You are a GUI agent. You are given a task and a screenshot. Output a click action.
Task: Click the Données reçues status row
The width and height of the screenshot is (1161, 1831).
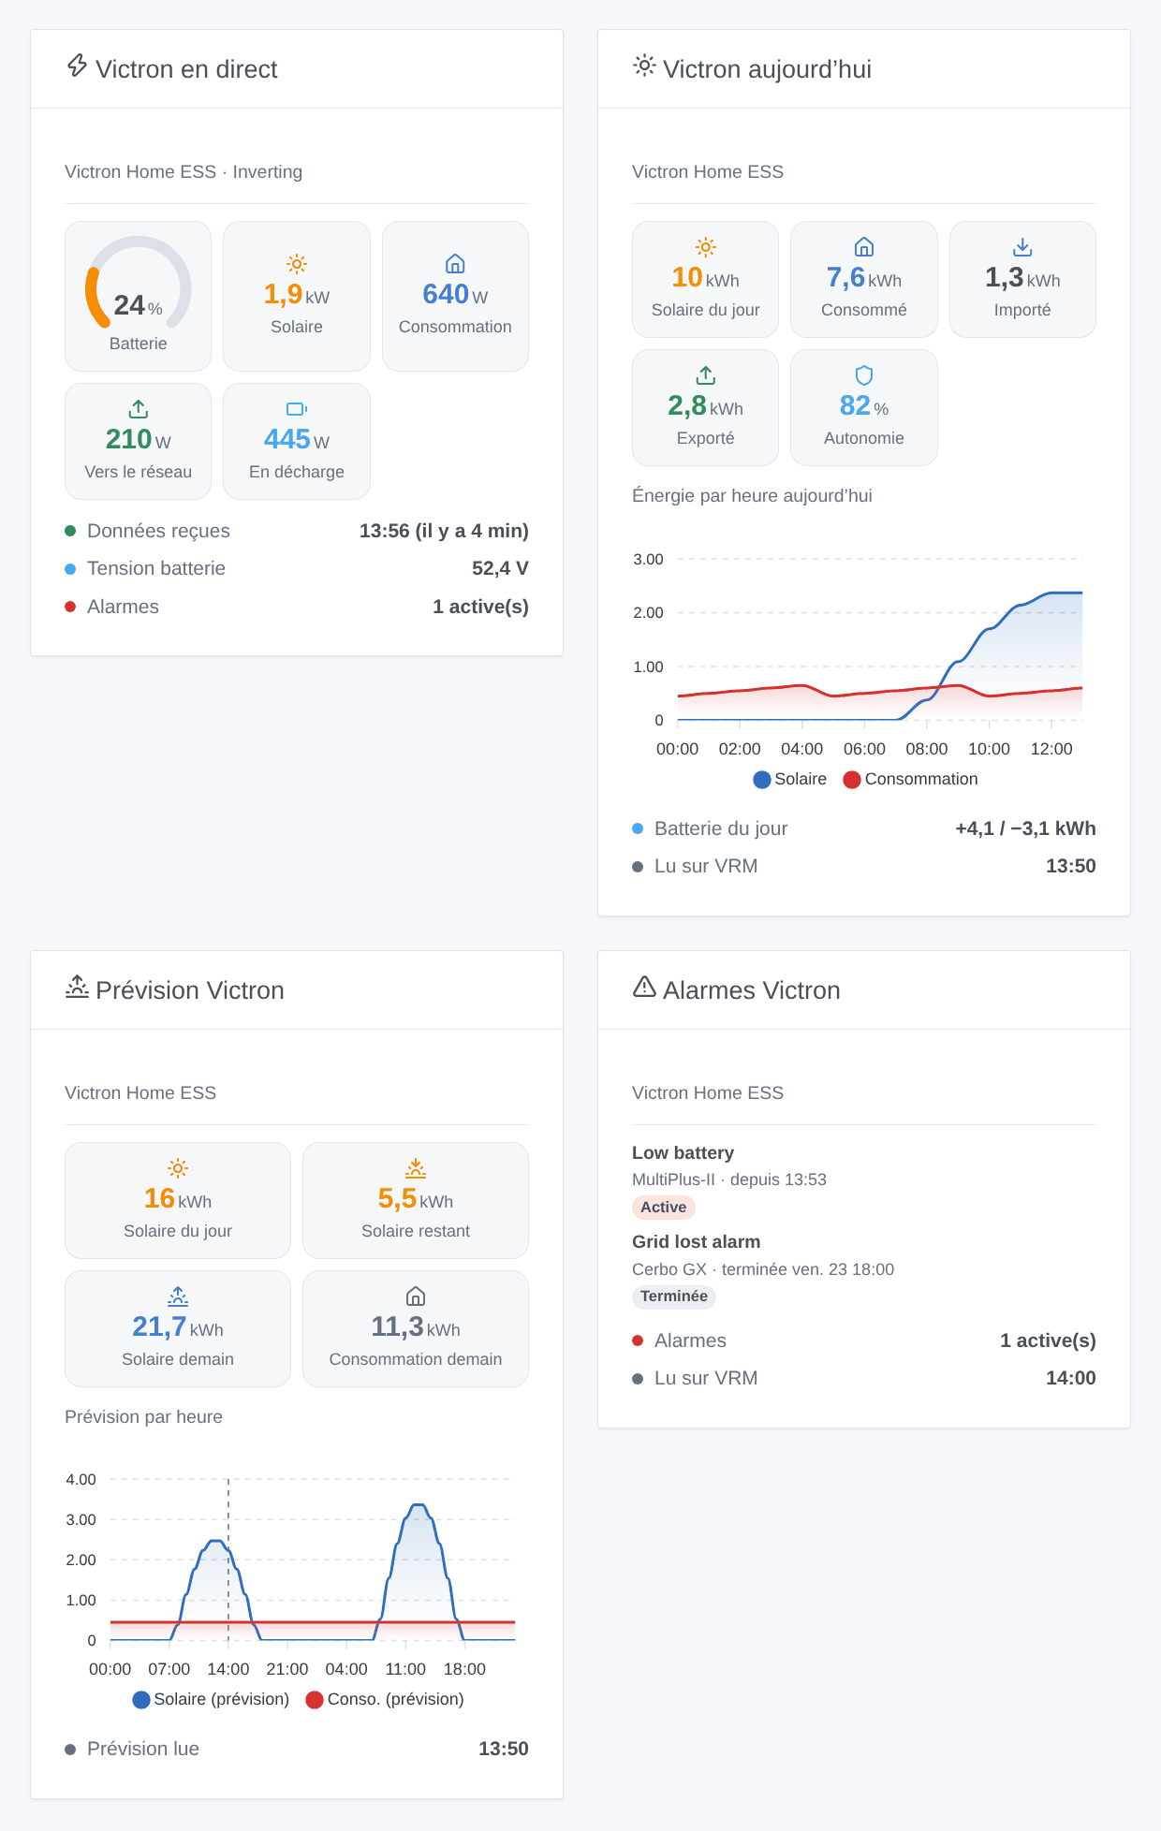297,531
